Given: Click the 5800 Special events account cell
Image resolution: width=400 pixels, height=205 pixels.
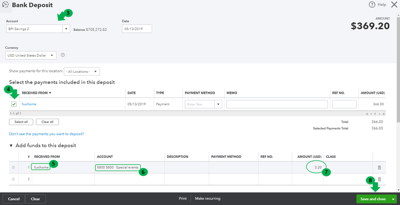Looking at the screenshot, I should 130,167.
